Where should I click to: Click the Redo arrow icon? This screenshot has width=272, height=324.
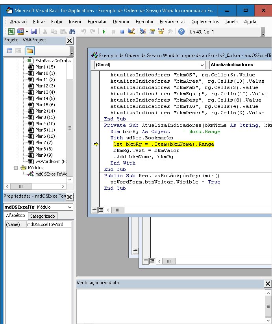point(93,31)
